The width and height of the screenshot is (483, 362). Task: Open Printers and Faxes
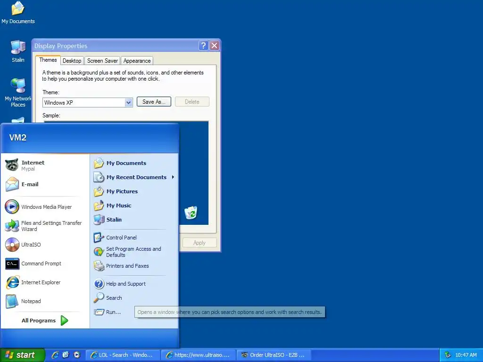click(134, 266)
